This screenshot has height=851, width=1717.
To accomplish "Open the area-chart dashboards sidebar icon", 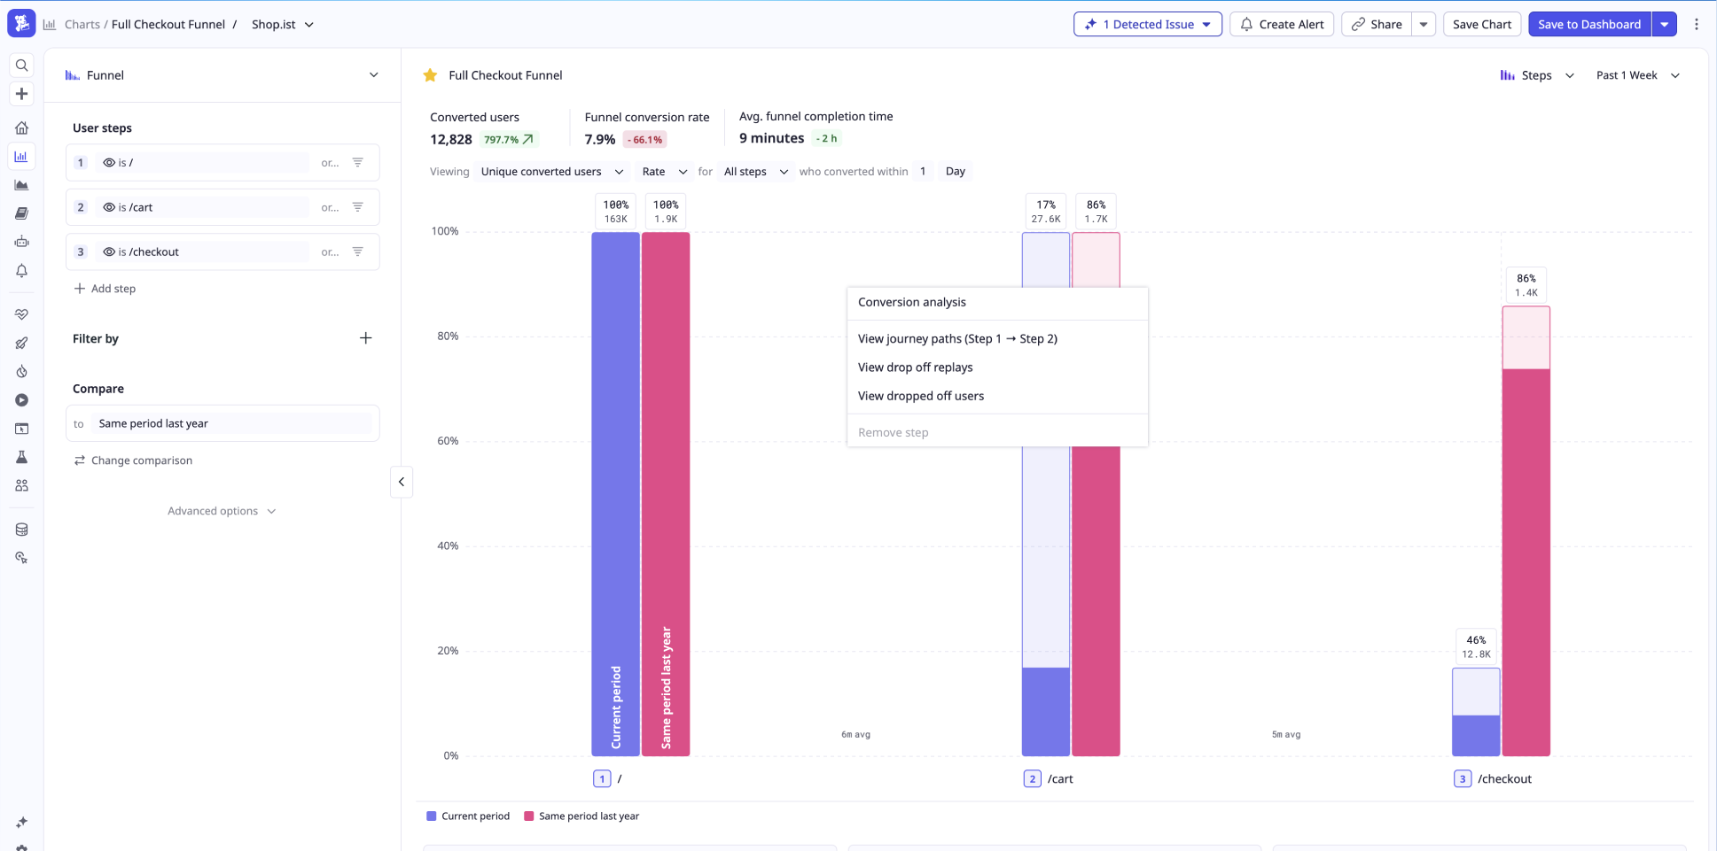I will [22, 185].
